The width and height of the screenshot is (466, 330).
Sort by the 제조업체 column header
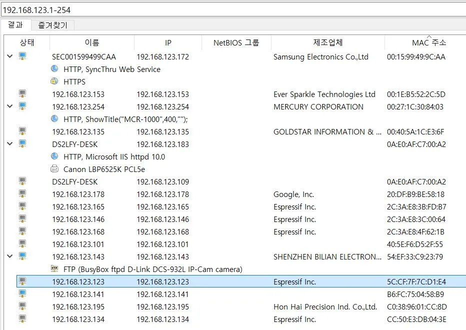point(328,42)
